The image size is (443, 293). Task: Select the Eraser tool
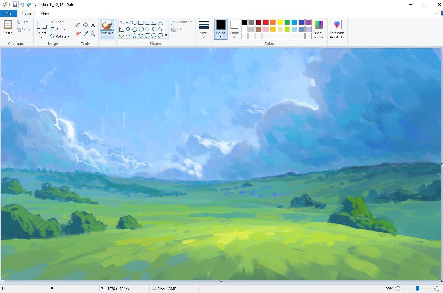tap(78, 34)
